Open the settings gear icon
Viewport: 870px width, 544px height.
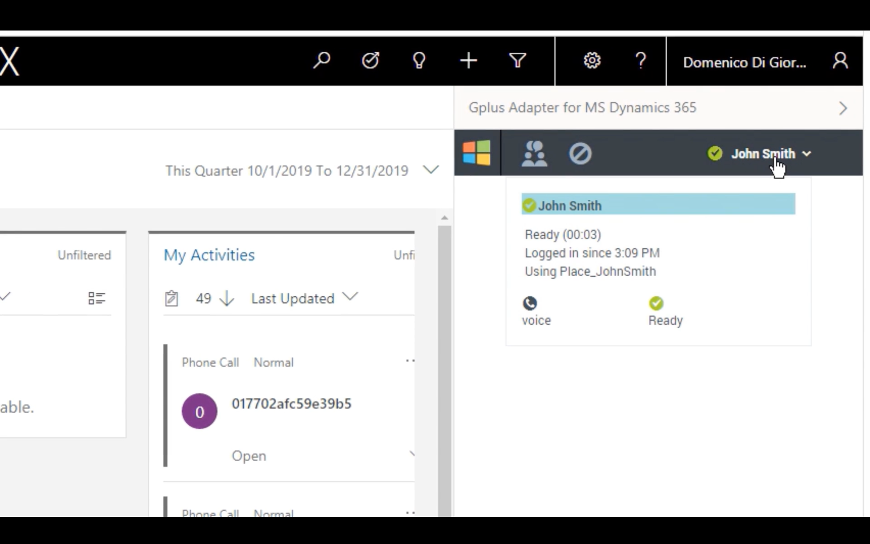coord(592,60)
